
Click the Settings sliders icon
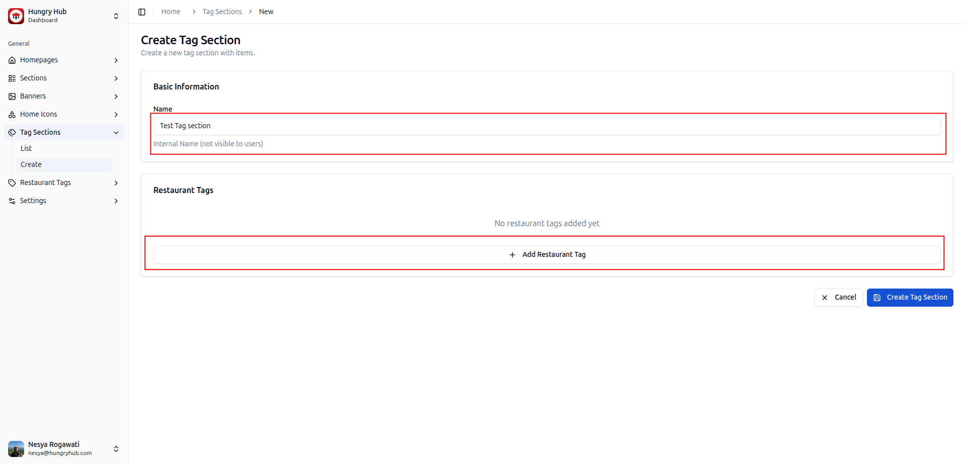[x=12, y=201]
